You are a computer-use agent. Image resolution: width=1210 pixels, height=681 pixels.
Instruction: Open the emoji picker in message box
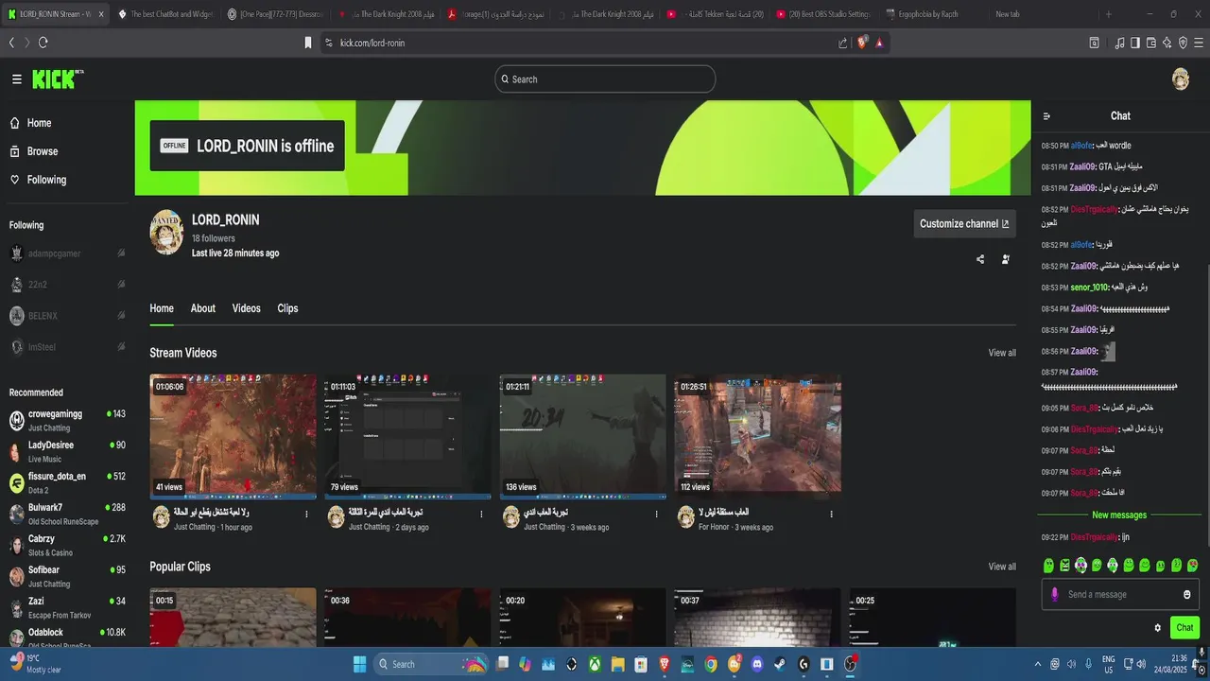pos(1187,595)
